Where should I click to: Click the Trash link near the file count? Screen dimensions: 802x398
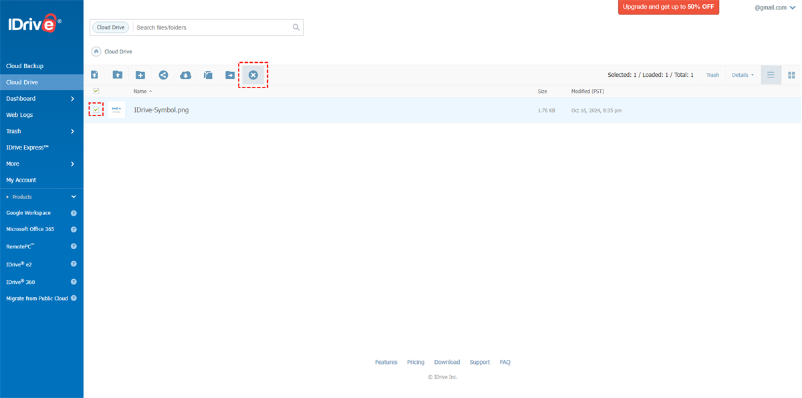[x=712, y=75]
